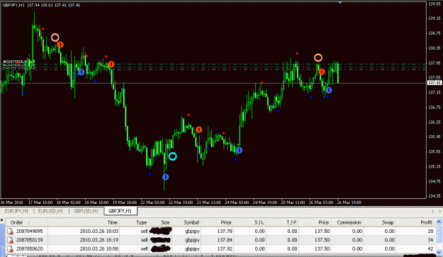The height and width of the screenshot is (257, 443).
Task: Click the orders list scrollbar up arrow
Action: (x=439, y=222)
